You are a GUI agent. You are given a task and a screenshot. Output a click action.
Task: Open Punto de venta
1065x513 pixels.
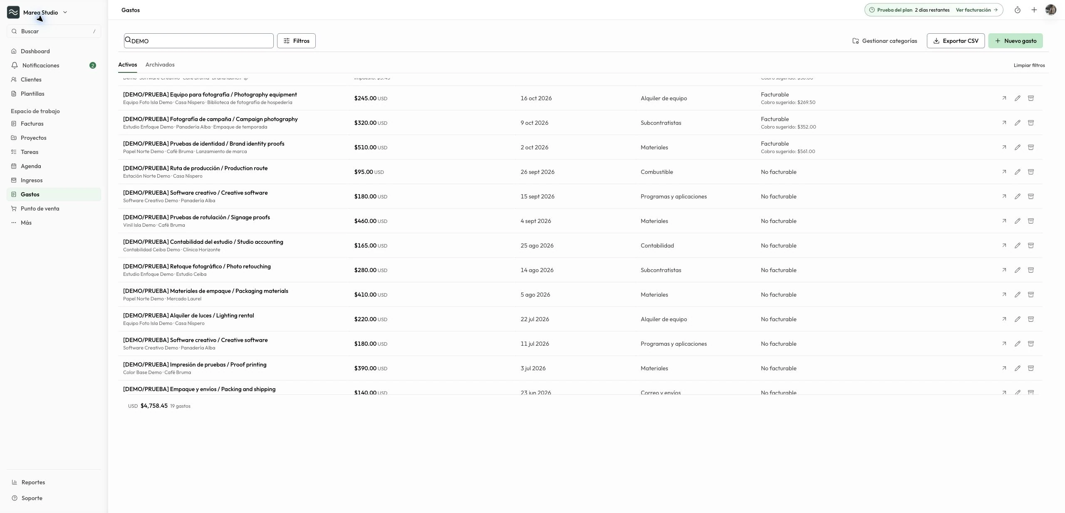tap(54, 208)
